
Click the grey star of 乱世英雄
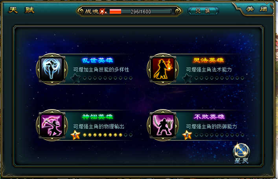click(75, 78)
